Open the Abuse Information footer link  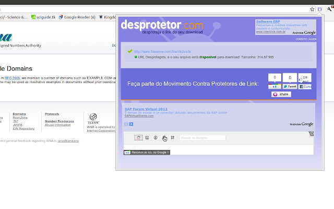[57, 125]
